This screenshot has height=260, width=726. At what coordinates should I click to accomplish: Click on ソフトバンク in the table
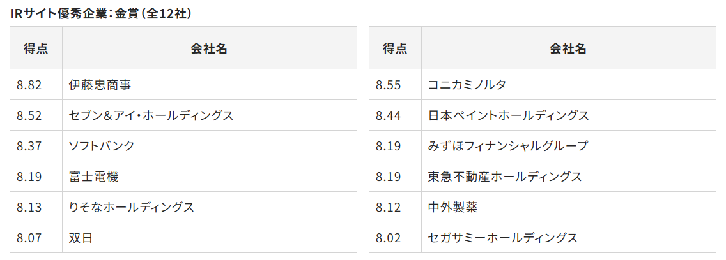point(102,146)
